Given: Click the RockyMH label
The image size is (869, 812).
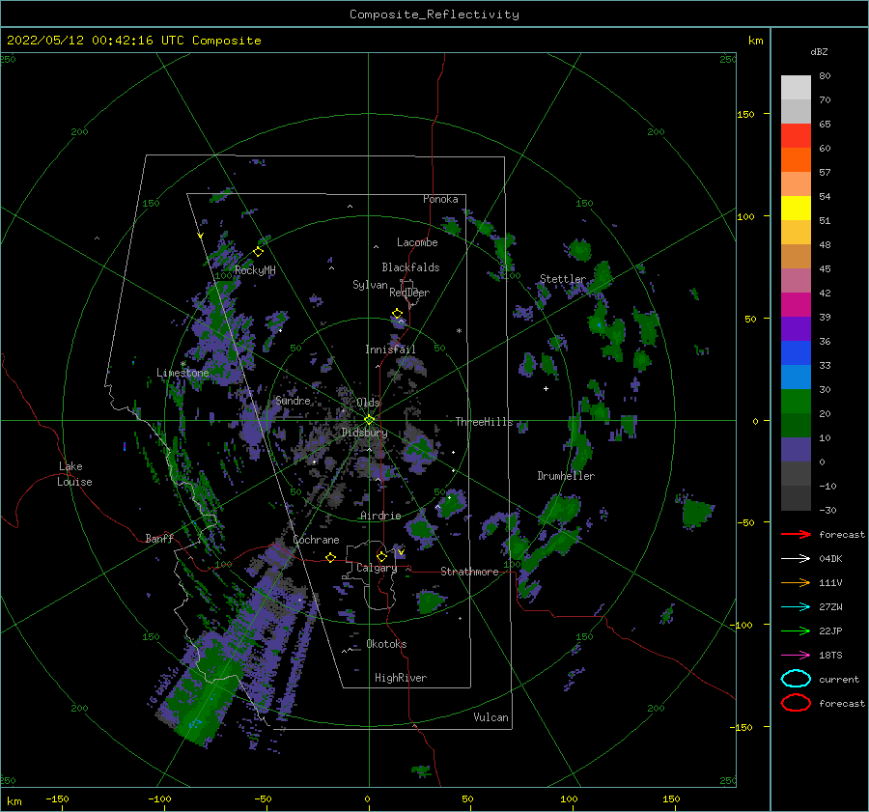Looking at the screenshot, I should pos(255,270).
